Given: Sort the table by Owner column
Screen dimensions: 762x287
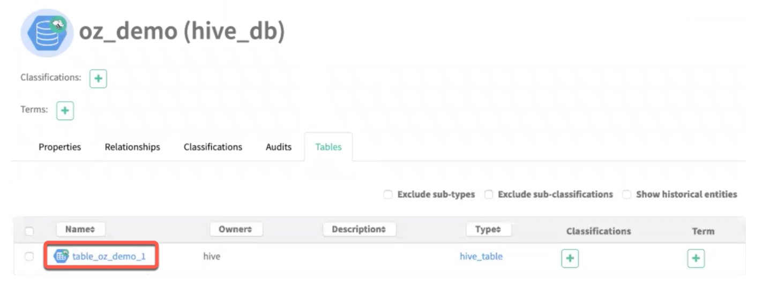Looking at the screenshot, I should [235, 229].
